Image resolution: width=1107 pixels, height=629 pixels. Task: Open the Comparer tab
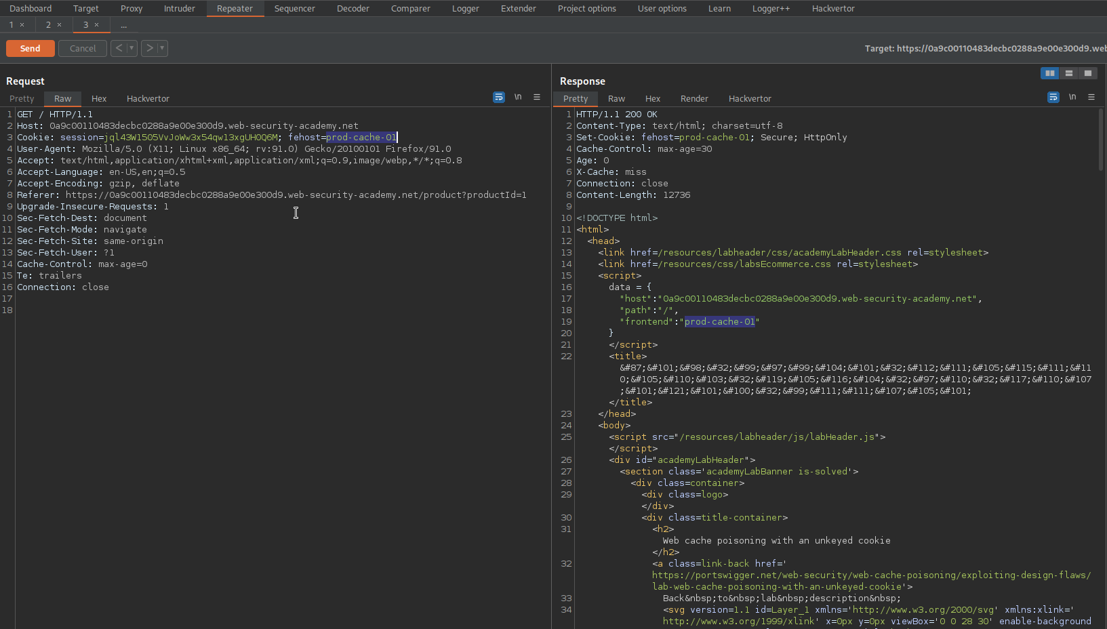click(411, 8)
